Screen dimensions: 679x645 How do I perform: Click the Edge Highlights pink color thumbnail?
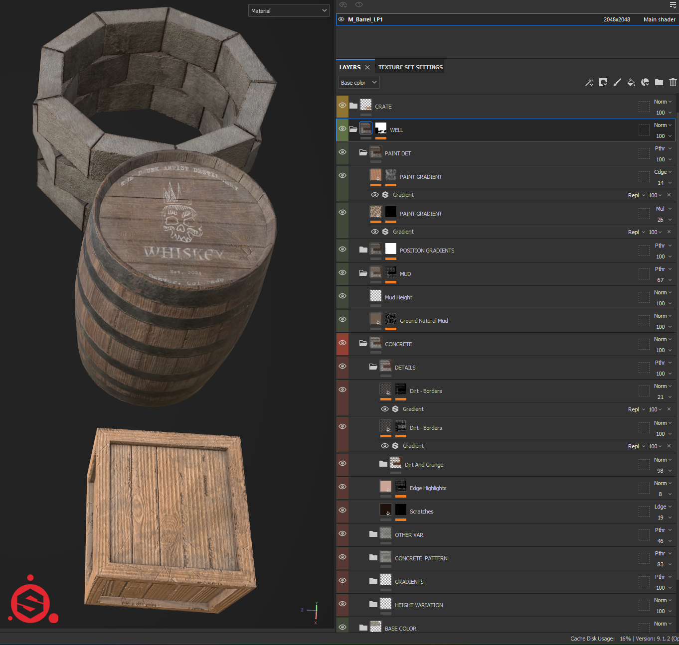tap(386, 486)
